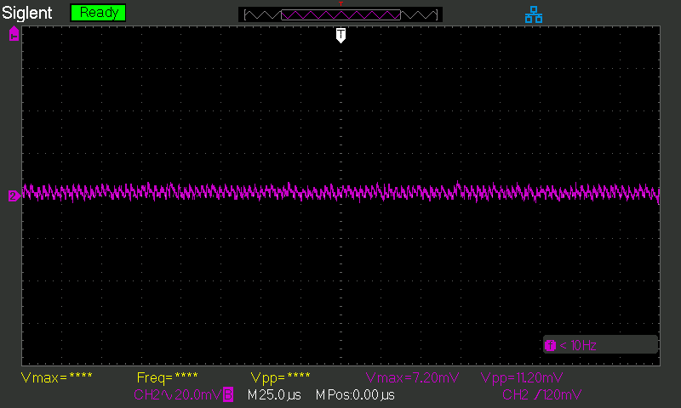Click the magenta Vpp=11.20mV readout
The width and height of the screenshot is (681, 408).
tap(522, 377)
